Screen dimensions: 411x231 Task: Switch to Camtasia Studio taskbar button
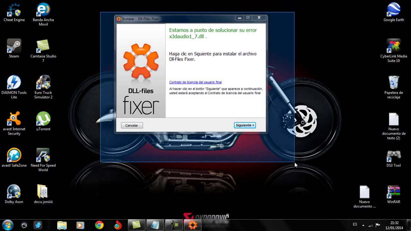[136, 225]
